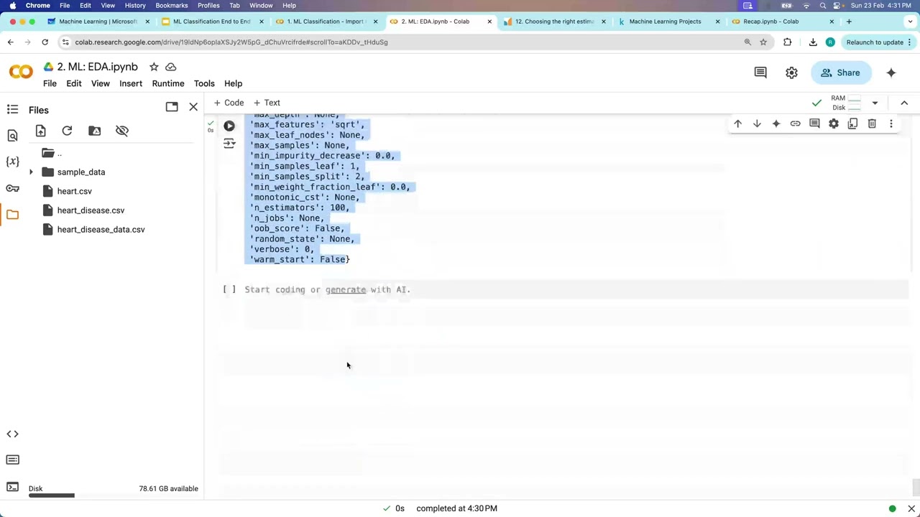The image size is (920, 517).
Task: Open the Chrome Bookmarks menu in menu bar
Action: 172,6
